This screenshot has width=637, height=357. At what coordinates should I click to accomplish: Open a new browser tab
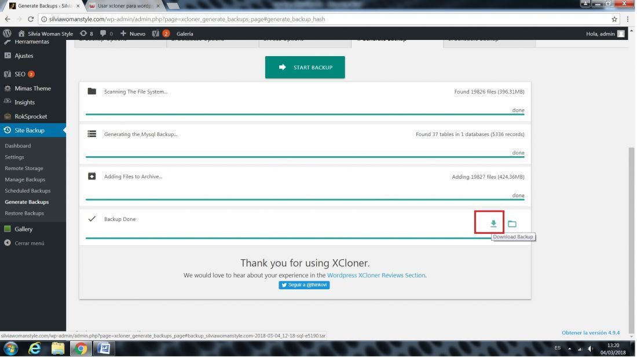(x=173, y=6)
